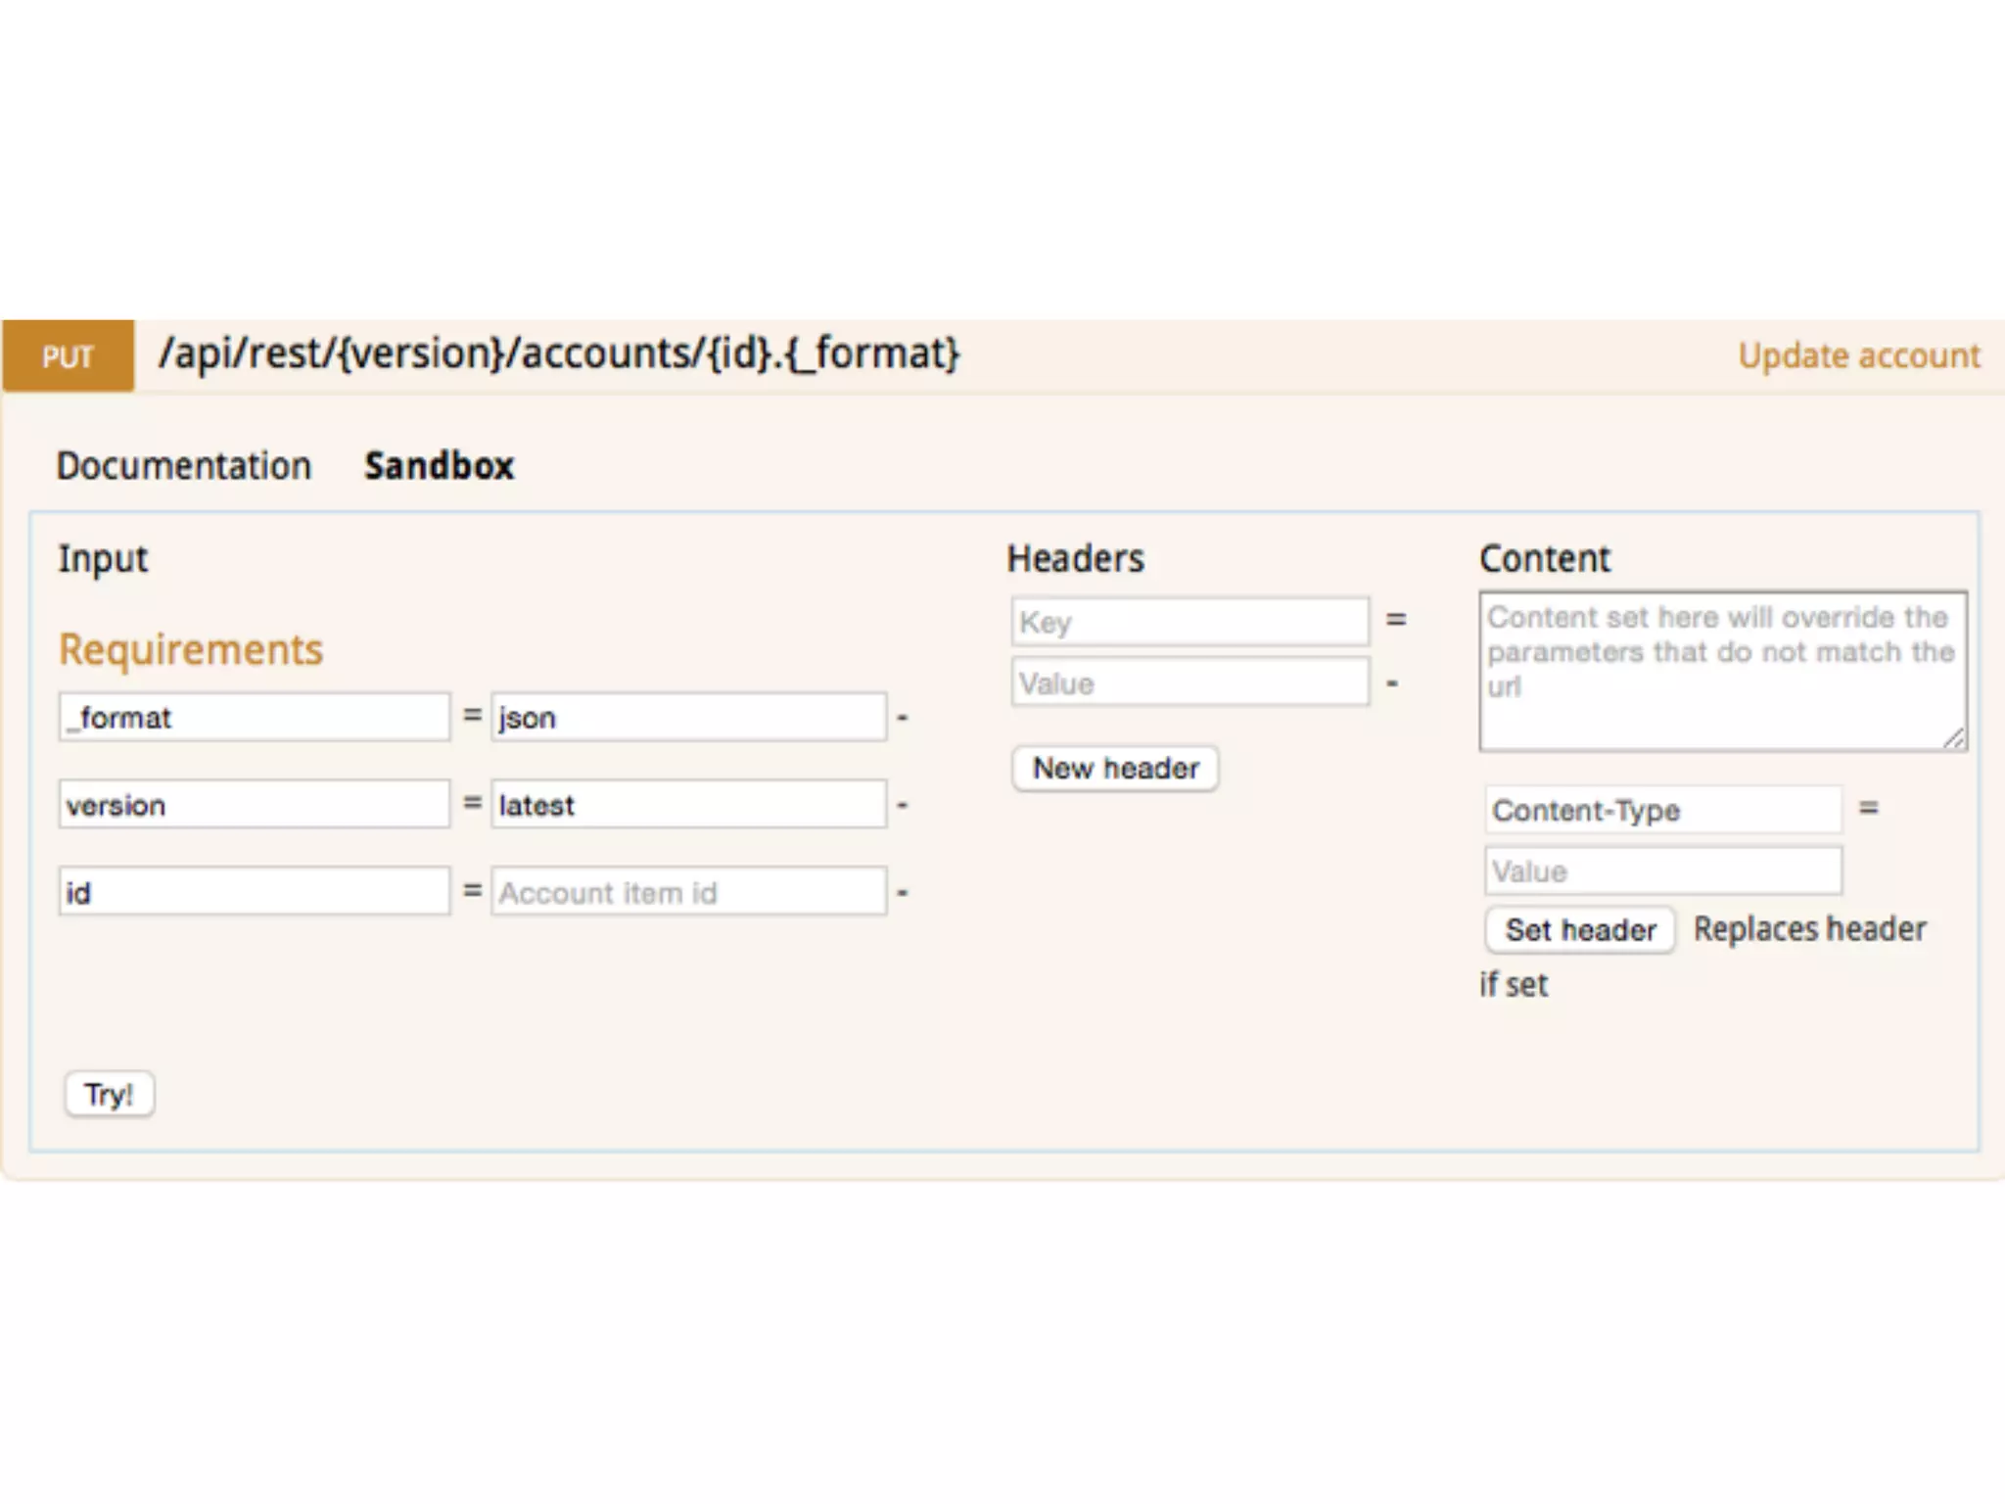Focus the header Key input
The height and width of the screenshot is (1504, 2005).
(1189, 622)
